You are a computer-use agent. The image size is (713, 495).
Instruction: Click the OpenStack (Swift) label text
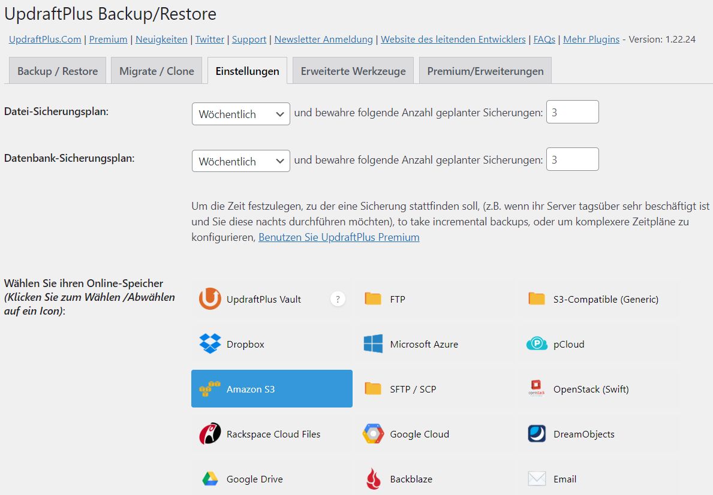pos(591,389)
